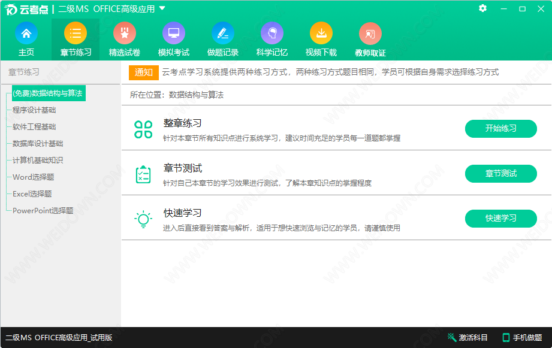Click the 章节测试 section heading
Screen dimensions: 552x348
[182, 168]
